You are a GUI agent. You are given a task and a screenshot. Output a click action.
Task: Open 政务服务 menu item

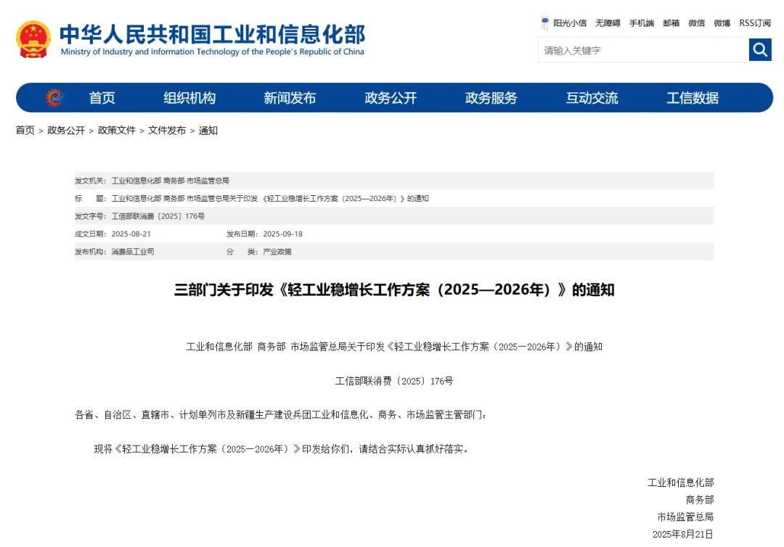(491, 98)
